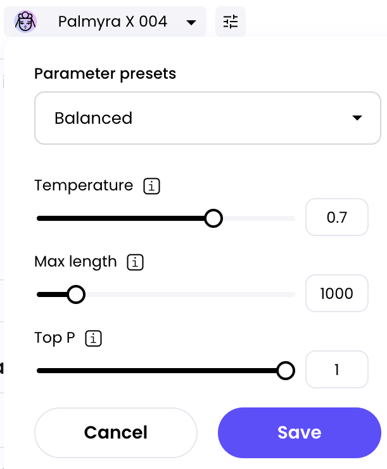Focus the Temperature value field showing 0.7
Screen dimensions: 387x469
(337, 217)
